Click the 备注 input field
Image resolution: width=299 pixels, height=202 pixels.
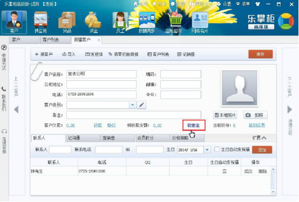pyautogui.click(x=134, y=115)
